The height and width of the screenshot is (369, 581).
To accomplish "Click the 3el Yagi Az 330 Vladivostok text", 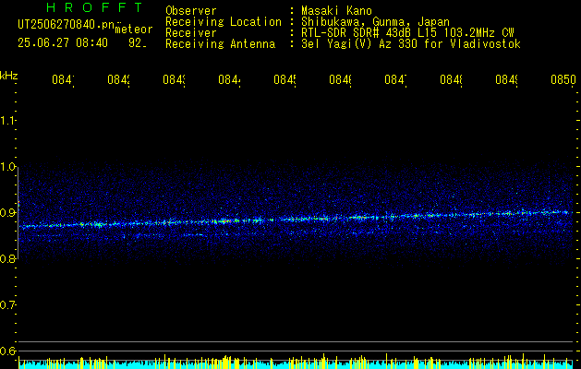I will click(x=411, y=44).
